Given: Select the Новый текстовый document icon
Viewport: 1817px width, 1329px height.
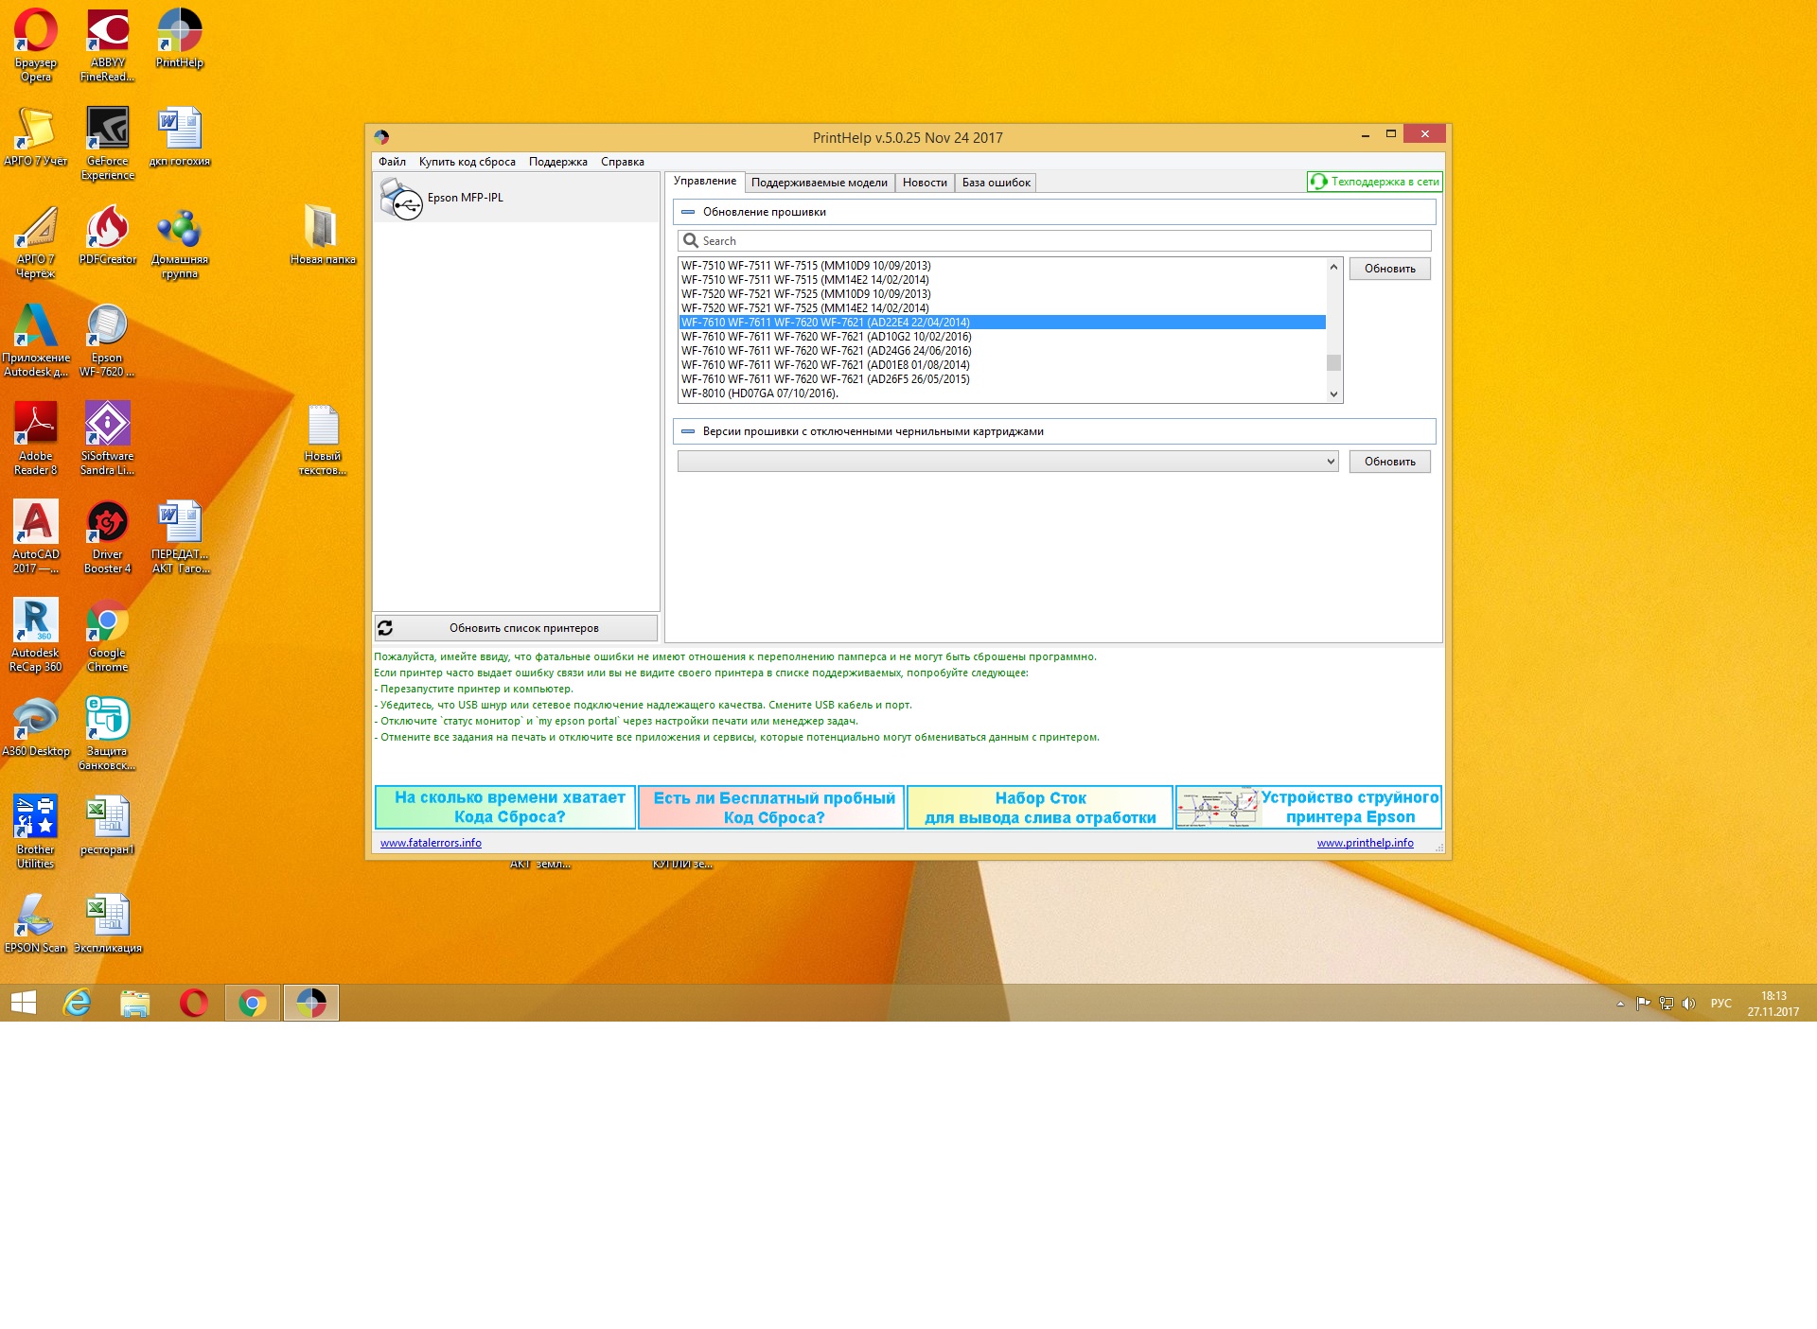Looking at the screenshot, I should (x=323, y=439).
